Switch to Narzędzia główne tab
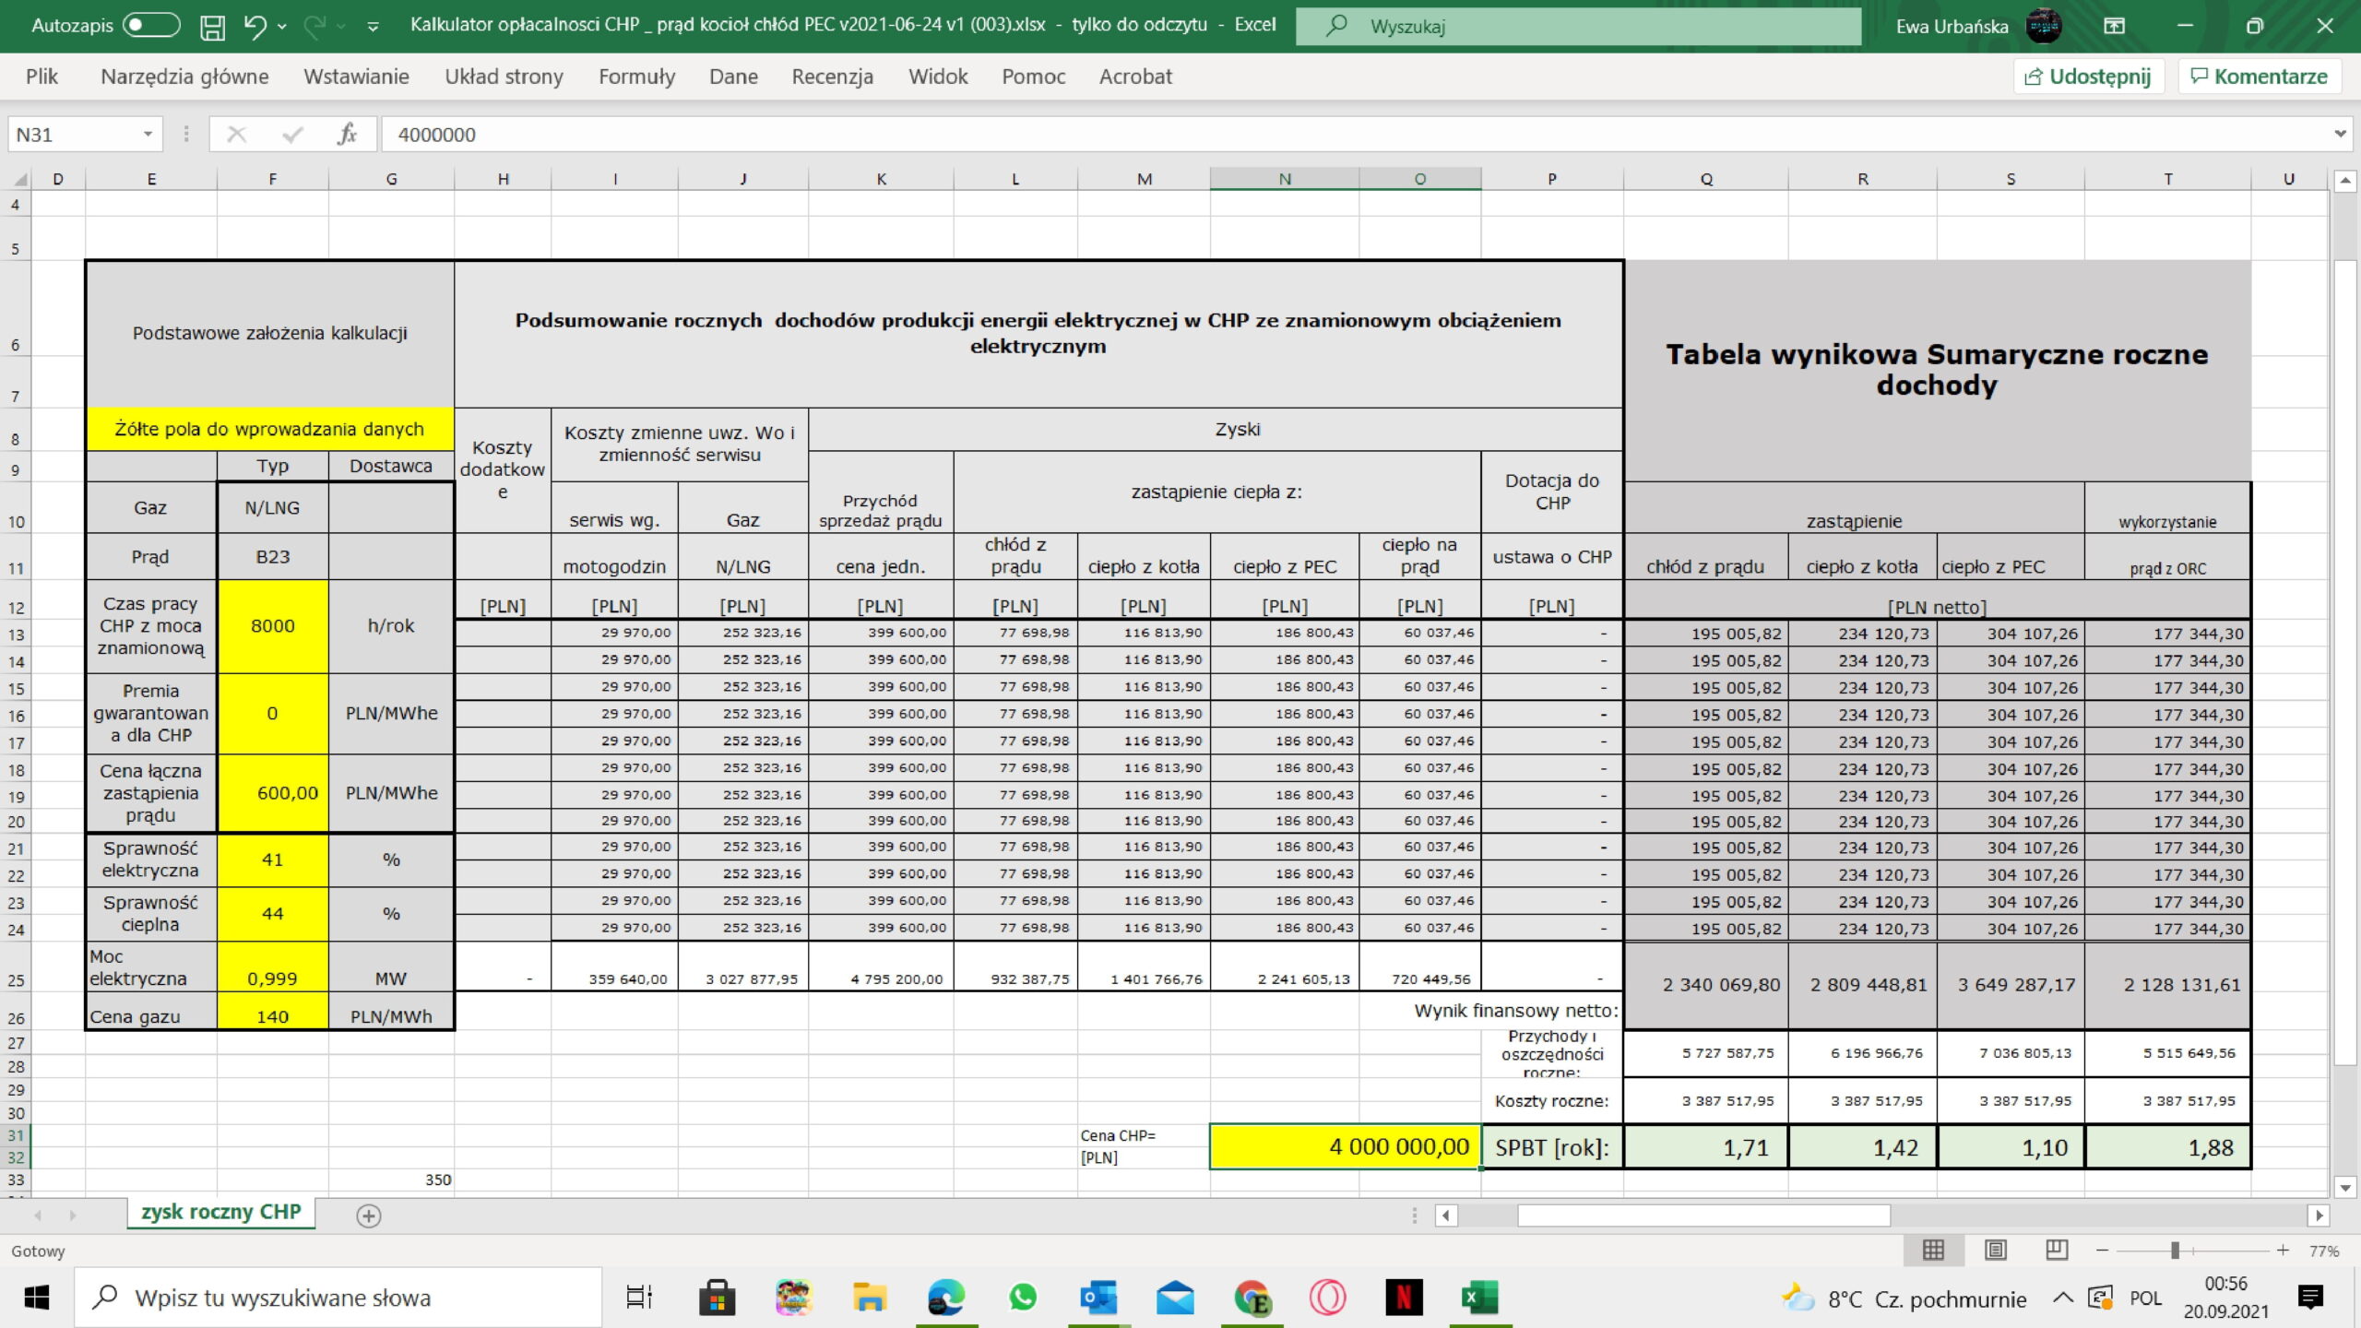 (x=184, y=77)
